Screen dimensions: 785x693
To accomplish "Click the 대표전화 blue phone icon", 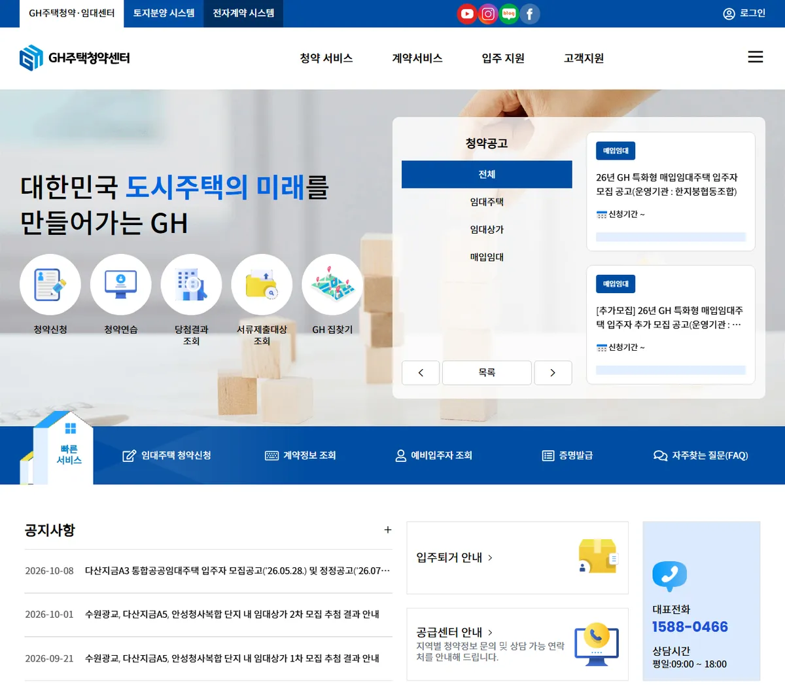I will [669, 576].
